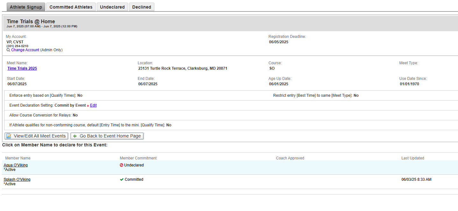The width and height of the screenshot is (458, 211).
Task: Click the notepad icon on View/Edit button
Action: pos(9,136)
